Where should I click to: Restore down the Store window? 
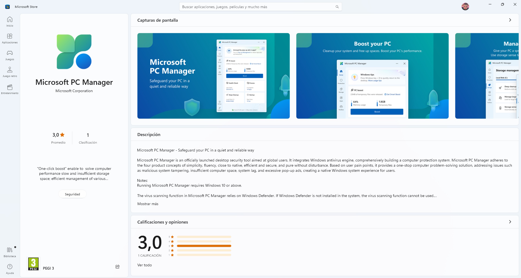click(503, 4)
